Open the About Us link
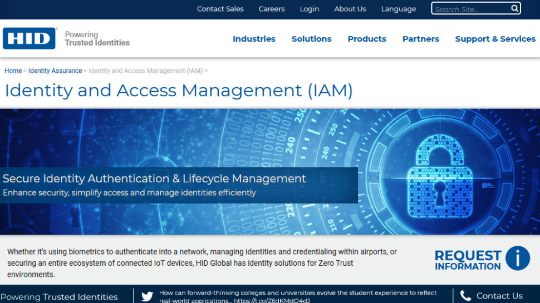This screenshot has height=303, width=540. pos(350,9)
